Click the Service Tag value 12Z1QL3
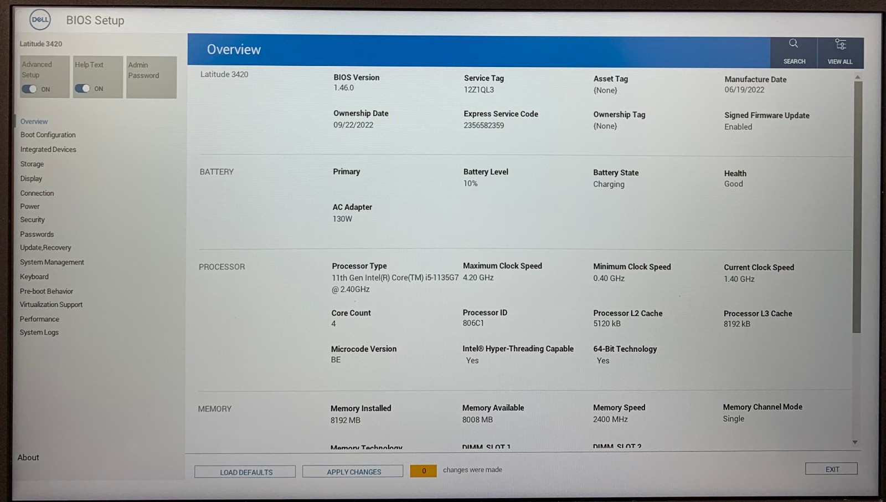 (x=479, y=89)
